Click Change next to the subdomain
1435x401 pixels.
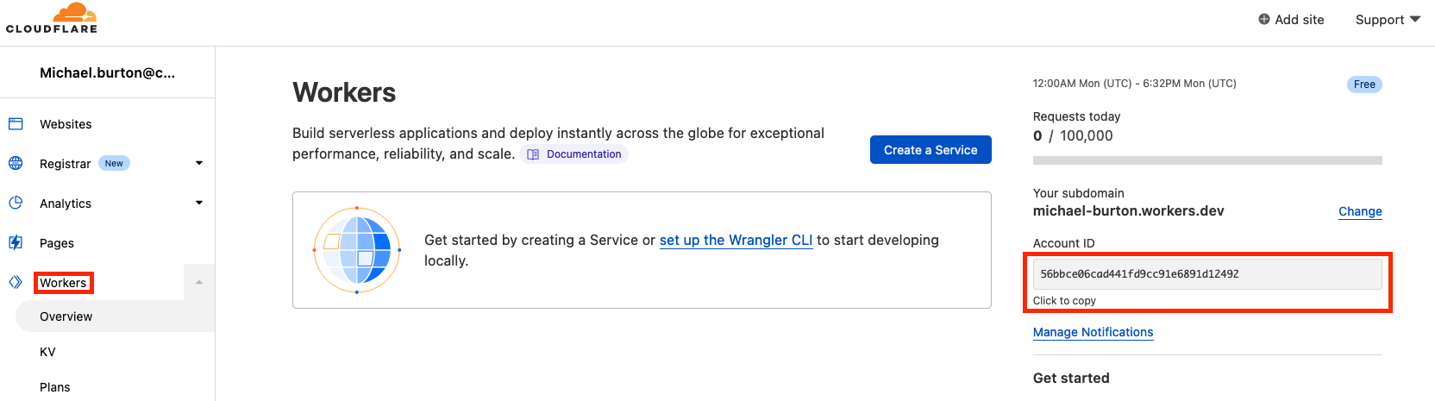[1360, 211]
